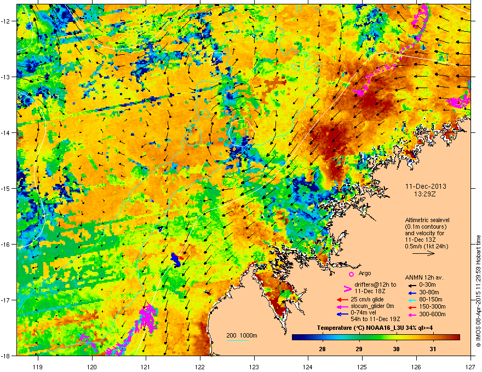This screenshot has height=372, width=482.
Task: Click the 0.5m/s velocity scale reference arrow
Action: pyautogui.click(x=423, y=253)
